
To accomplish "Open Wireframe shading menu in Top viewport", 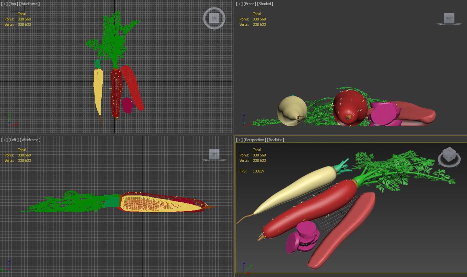I will (x=29, y=4).
